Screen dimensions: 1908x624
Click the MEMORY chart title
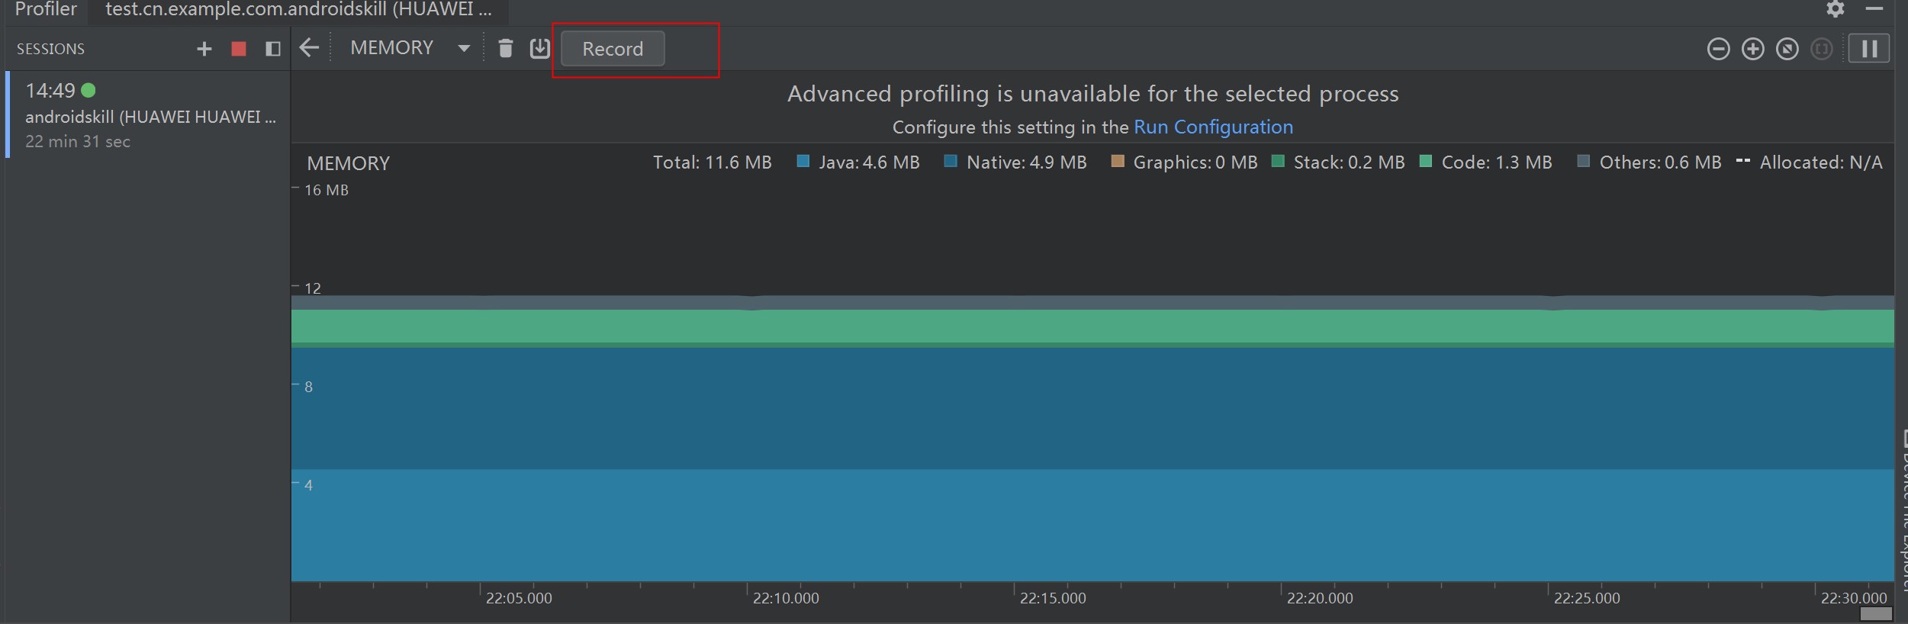point(348,163)
